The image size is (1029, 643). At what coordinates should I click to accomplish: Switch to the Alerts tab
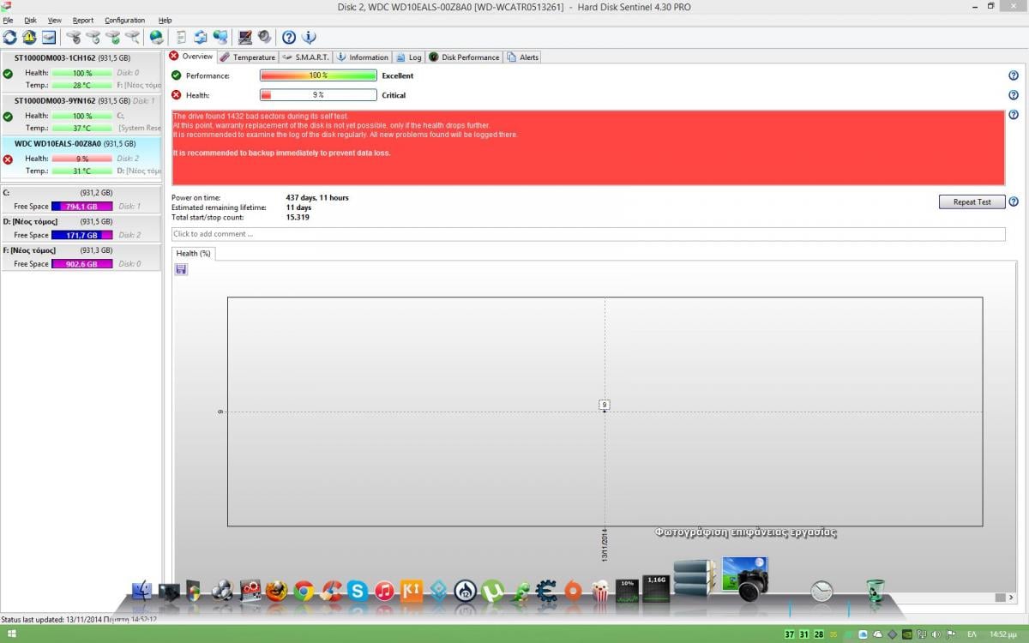pyautogui.click(x=523, y=57)
